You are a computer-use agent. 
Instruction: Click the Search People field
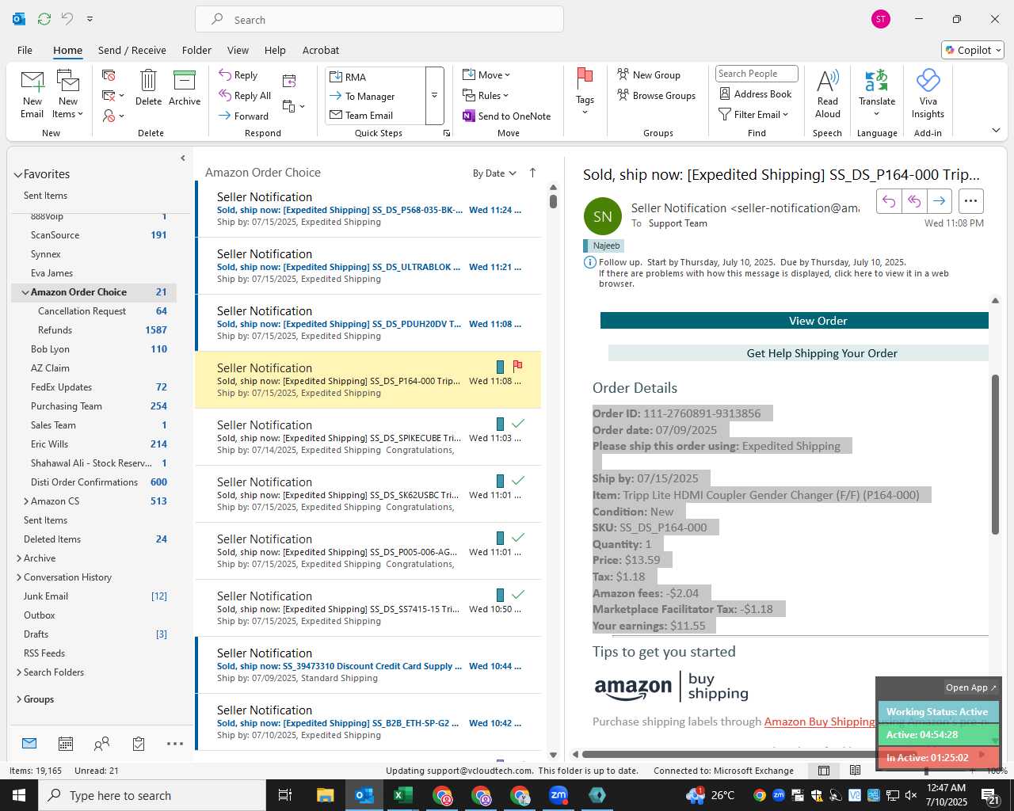[757, 74]
